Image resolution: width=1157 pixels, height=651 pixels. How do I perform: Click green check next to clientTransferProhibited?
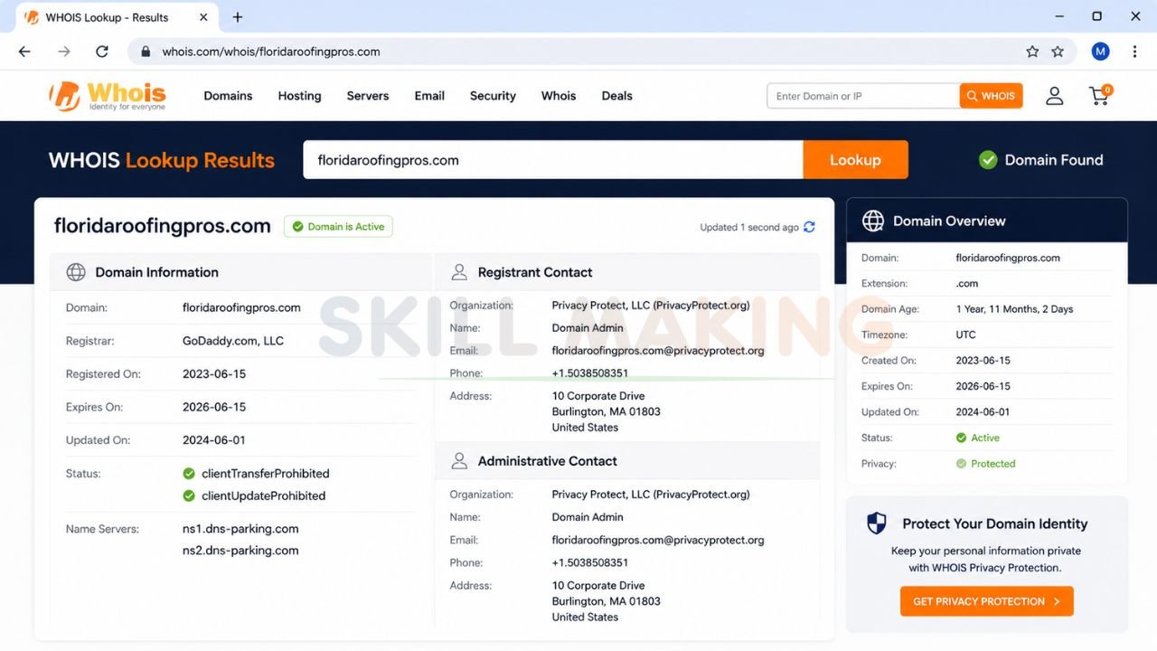pyautogui.click(x=189, y=474)
